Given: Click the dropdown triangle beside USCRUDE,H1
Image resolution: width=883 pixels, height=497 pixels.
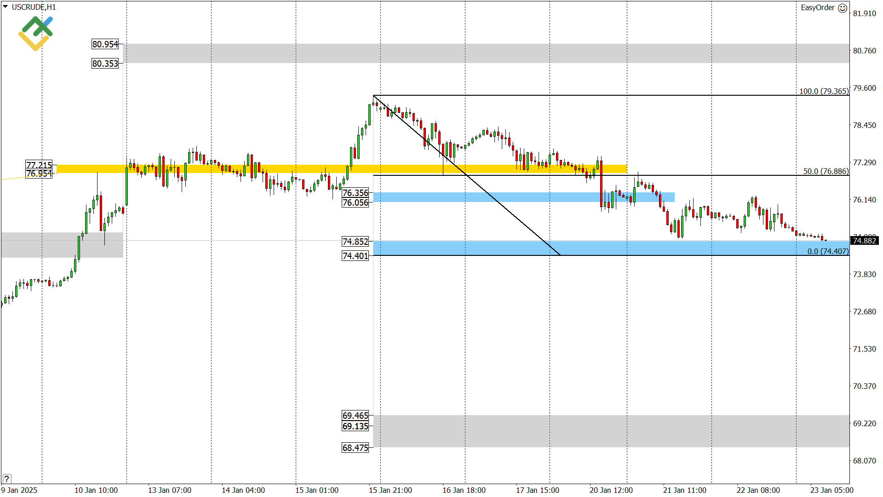Looking at the screenshot, I should tap(6, 7).
